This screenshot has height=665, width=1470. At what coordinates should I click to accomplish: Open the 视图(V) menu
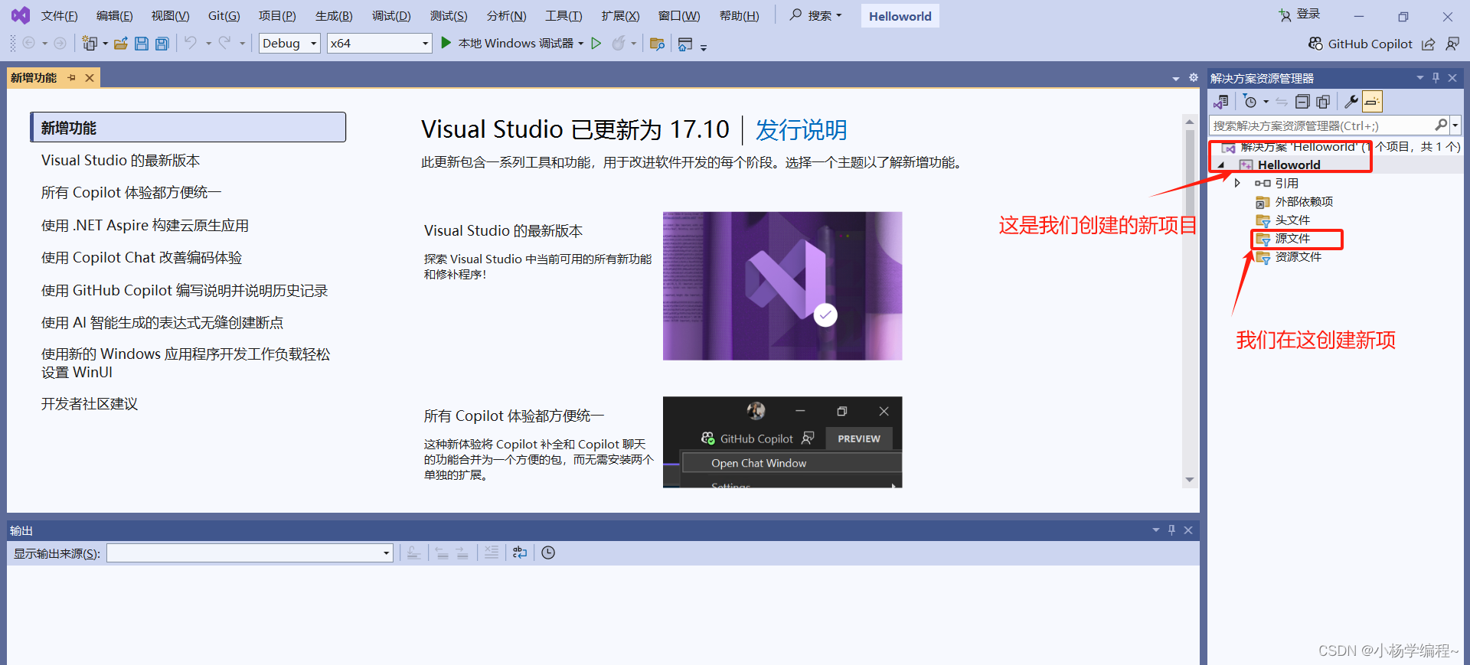(170, 16)
